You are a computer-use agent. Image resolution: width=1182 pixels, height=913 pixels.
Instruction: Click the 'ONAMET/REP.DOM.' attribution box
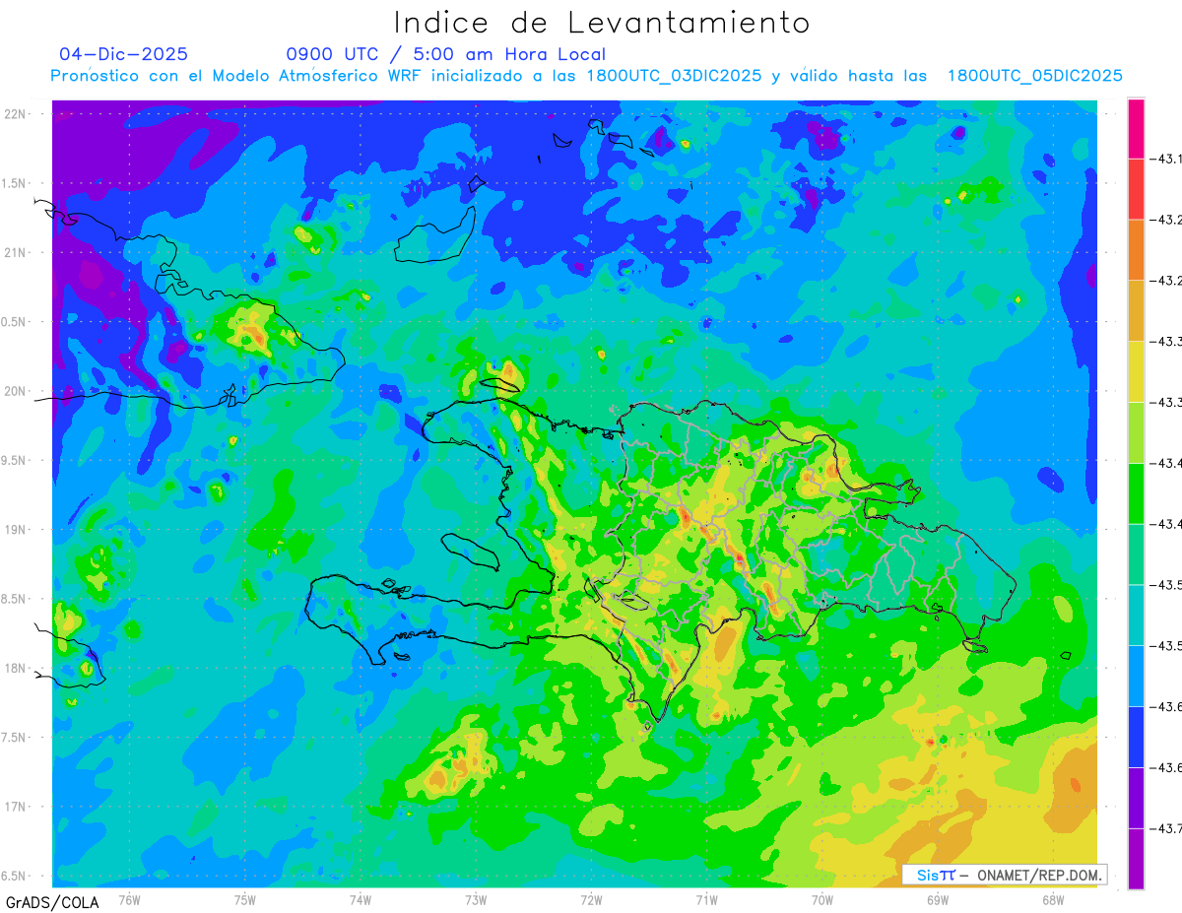1005,875
